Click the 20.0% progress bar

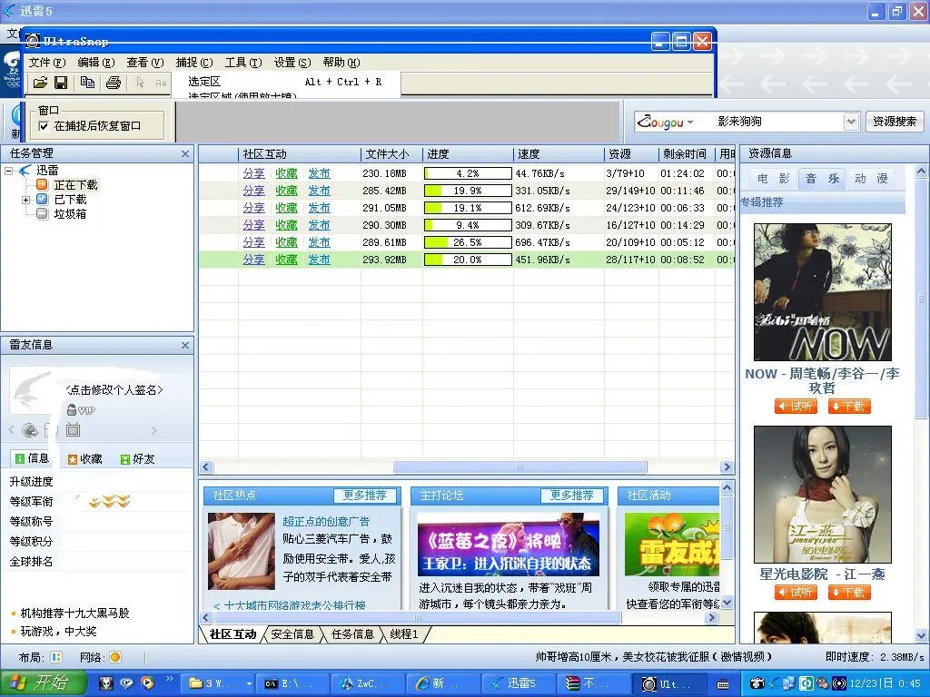coord(468,260)
